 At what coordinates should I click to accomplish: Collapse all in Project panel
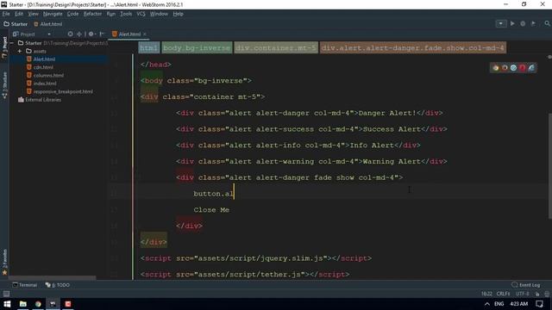[x=79, y=34]
